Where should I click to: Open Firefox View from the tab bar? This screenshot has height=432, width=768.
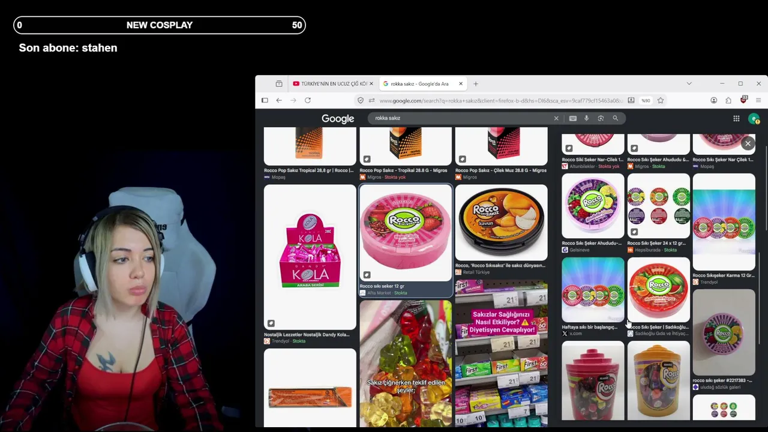click(279, 83)
